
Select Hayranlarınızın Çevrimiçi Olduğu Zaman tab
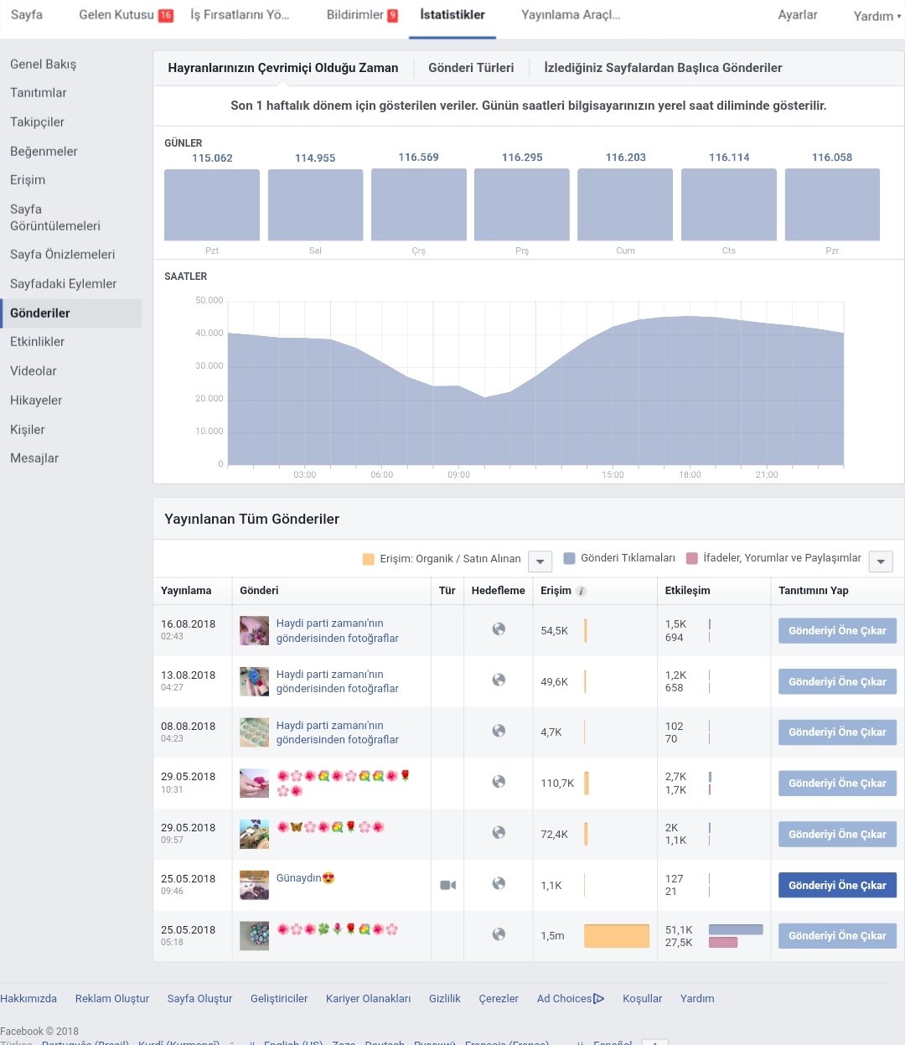tap(283, 68)
